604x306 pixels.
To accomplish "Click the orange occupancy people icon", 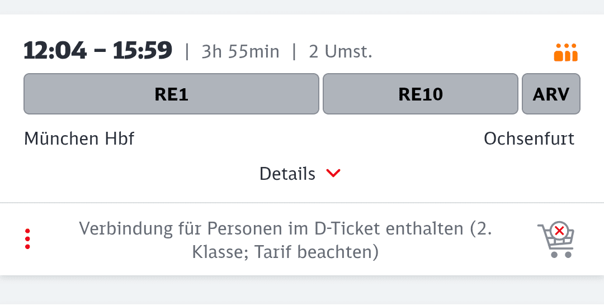I will 565,52.
